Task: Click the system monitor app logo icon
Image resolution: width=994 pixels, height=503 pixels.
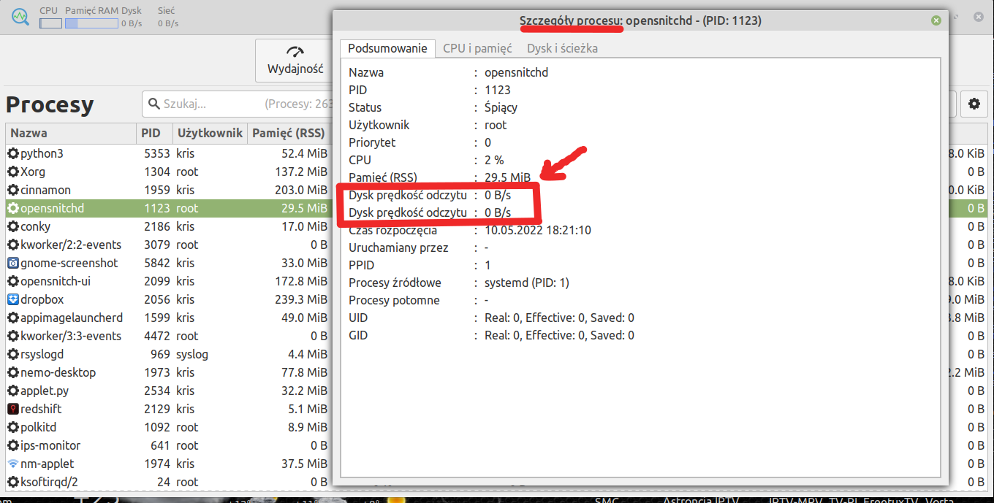Action: coord(20,17)
